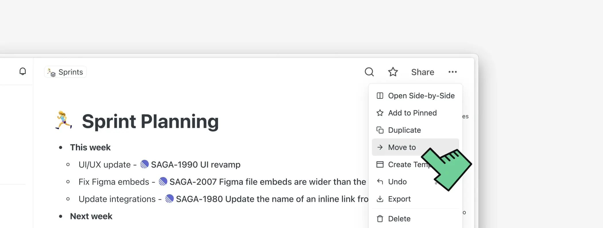The width and height of the screenshot is (603, 228).
Task: Choose Duplicate from the context menu
Action: pos(405,130)
